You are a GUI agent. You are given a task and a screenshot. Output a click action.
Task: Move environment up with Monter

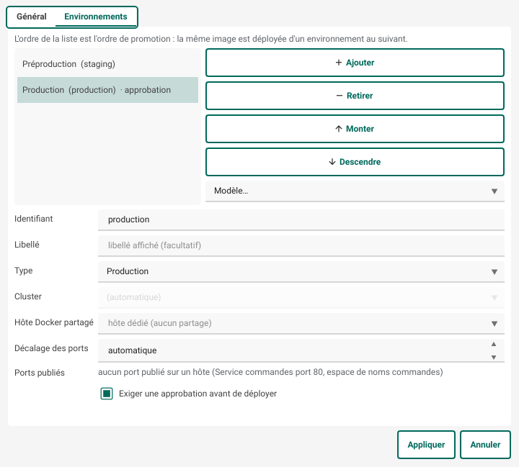(x=355, y=129)
